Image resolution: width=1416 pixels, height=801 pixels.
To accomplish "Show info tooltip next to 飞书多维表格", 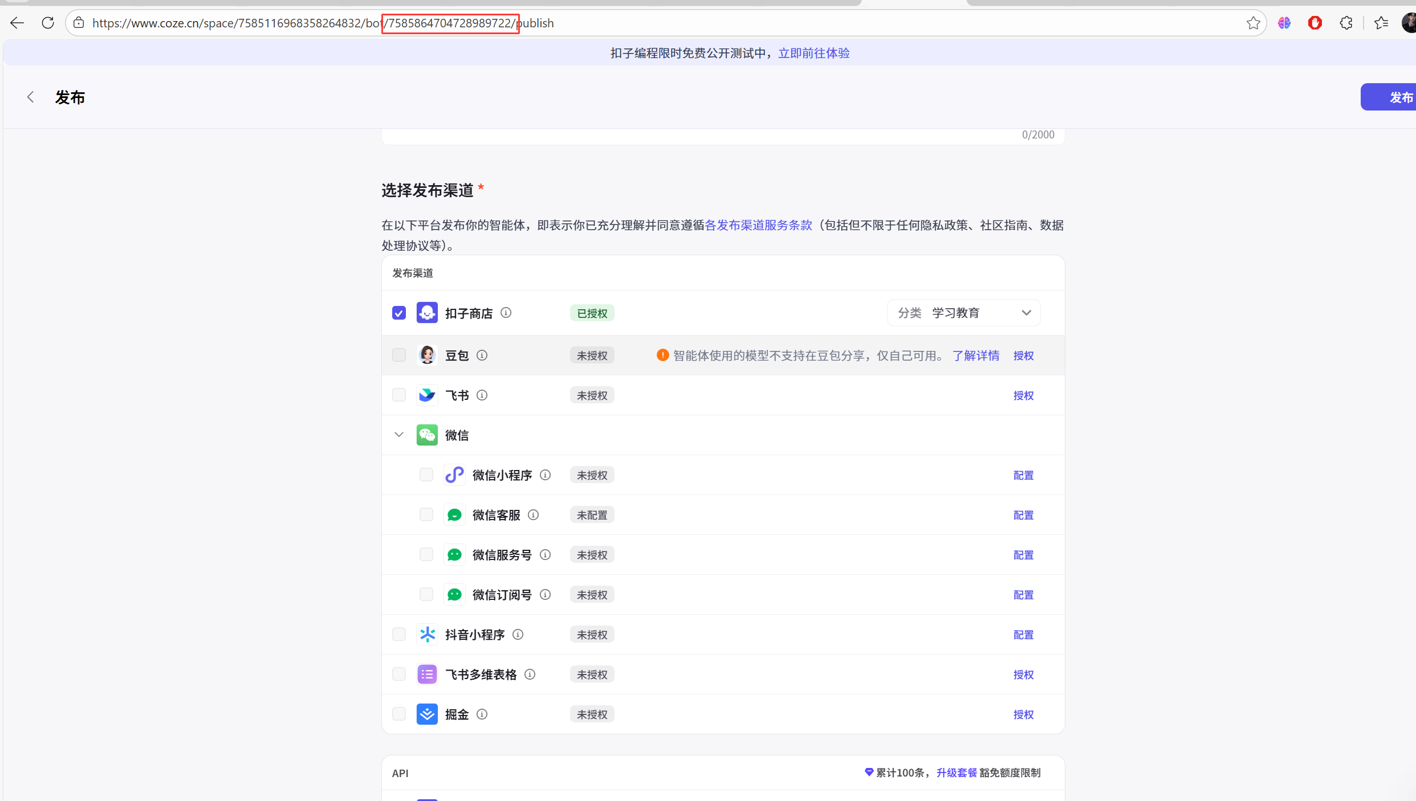I will point(530,675).
